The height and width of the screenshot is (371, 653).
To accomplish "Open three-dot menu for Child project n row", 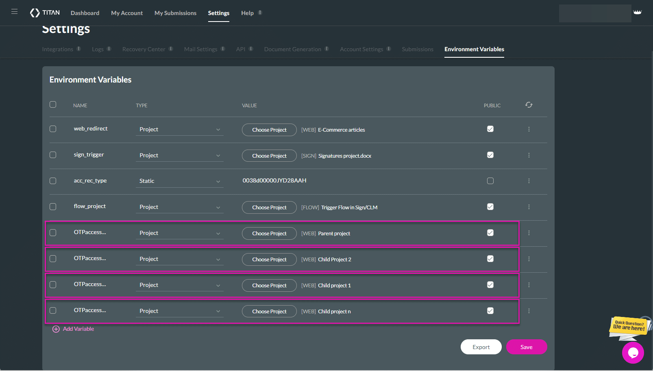I will (529, 311).
